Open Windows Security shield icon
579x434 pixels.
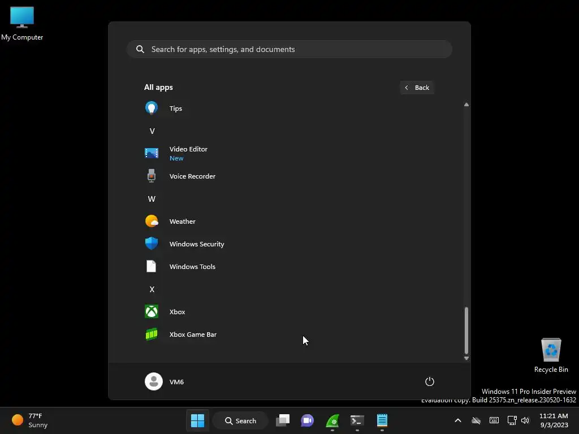(x=152, y=244)
